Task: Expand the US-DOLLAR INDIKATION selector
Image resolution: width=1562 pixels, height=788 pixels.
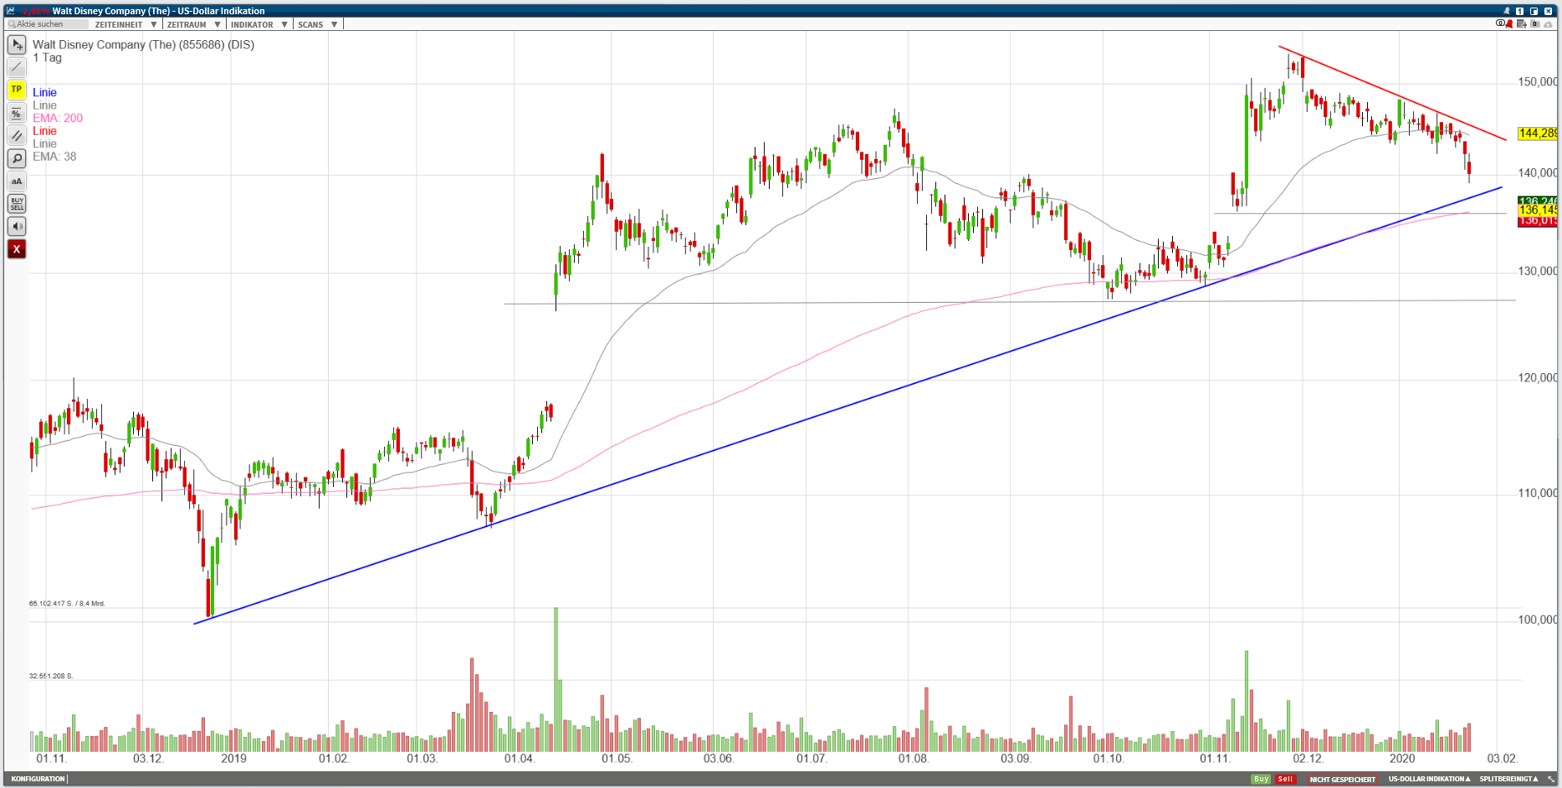Action: (1429, 779)
